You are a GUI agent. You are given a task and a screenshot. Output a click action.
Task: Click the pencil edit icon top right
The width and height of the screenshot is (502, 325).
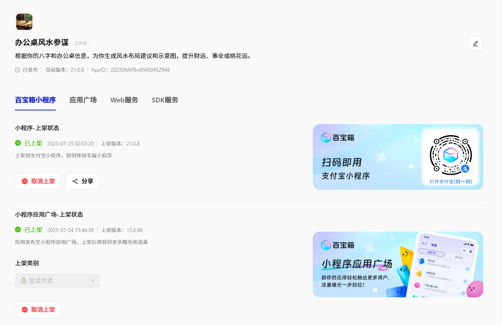point(475,43)
